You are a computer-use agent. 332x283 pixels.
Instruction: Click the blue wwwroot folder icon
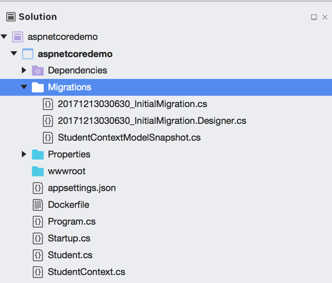pyautogui.click(x=37, y=171)
